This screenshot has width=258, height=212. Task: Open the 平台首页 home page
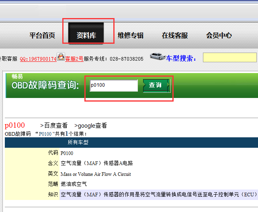[42, 35]
